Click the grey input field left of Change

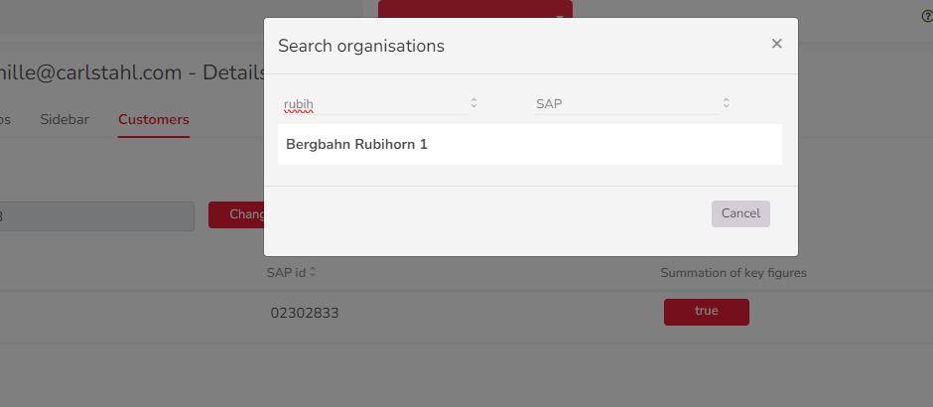point(97,215)
